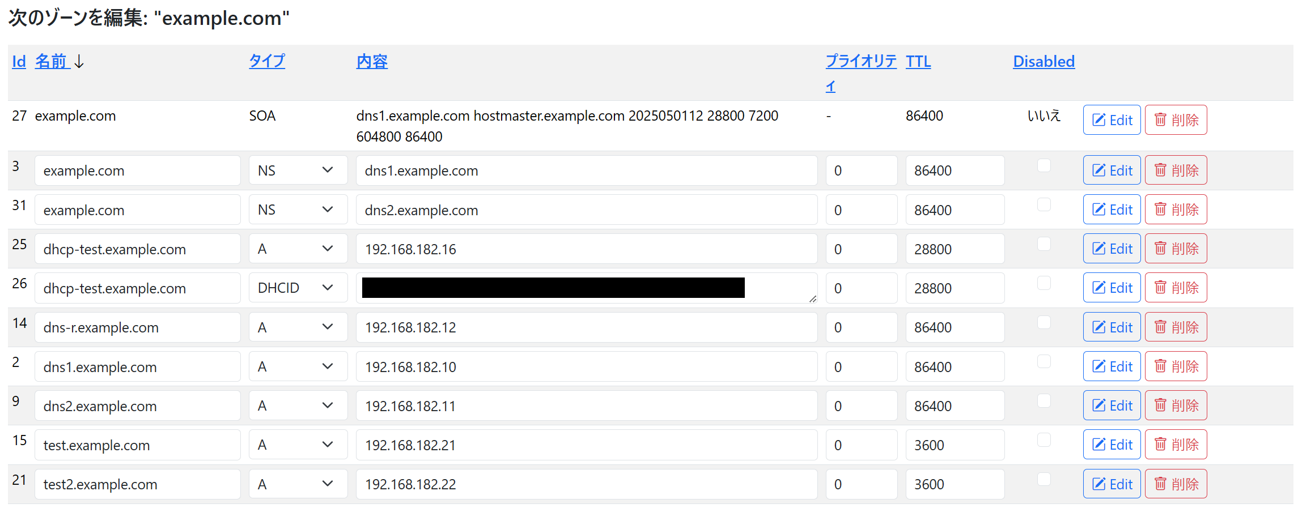This screenshot has height=508, width=1298.
Task: Click name field containing dns2.example.com
Action: [138, 405]
